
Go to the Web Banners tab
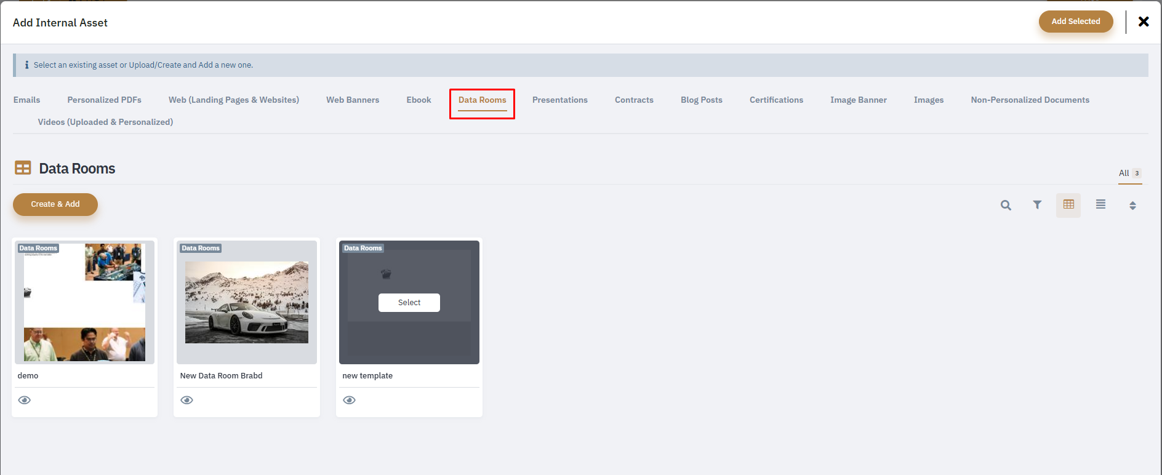(353, 100)
